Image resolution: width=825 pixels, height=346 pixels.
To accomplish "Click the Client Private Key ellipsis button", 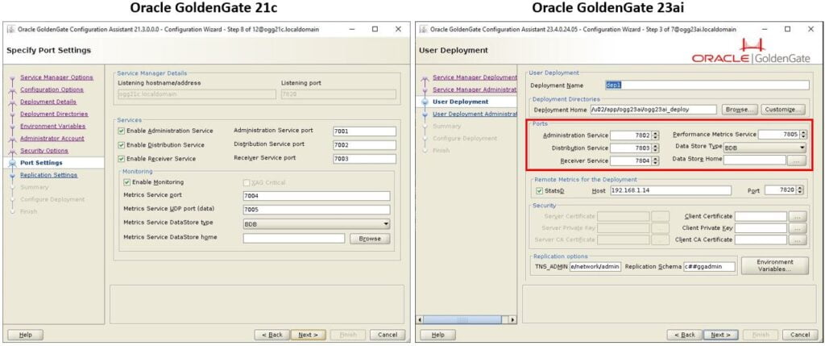I will click(798, 228).
